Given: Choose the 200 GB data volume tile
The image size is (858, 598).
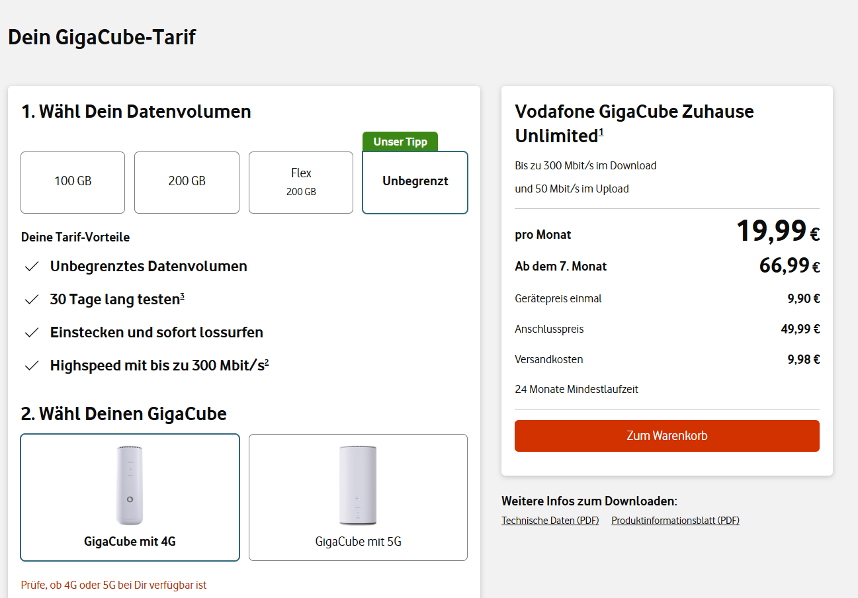Looking at the screenshot, I should coord(187,182).
